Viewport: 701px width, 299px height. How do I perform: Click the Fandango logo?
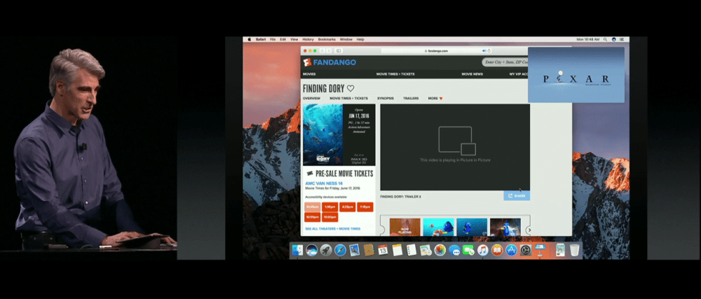tap(329, 62)
